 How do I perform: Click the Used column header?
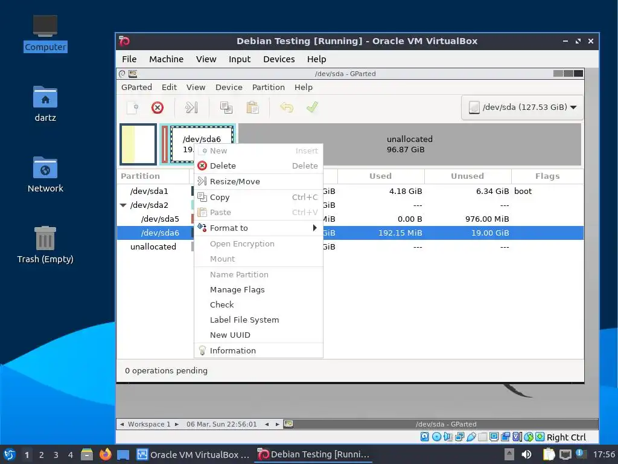click(x=381, y=176)
